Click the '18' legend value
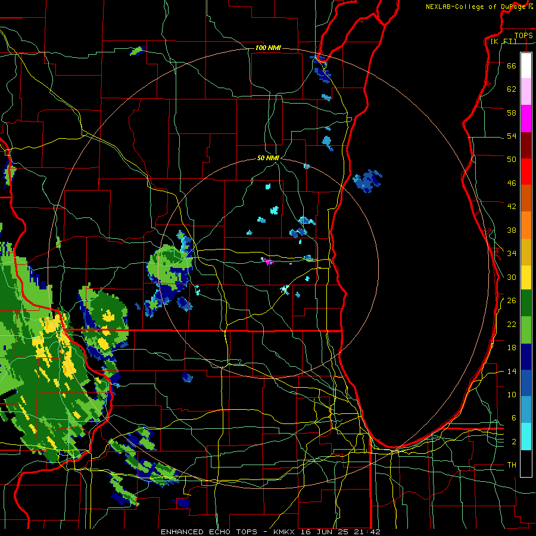 (512, 348)
